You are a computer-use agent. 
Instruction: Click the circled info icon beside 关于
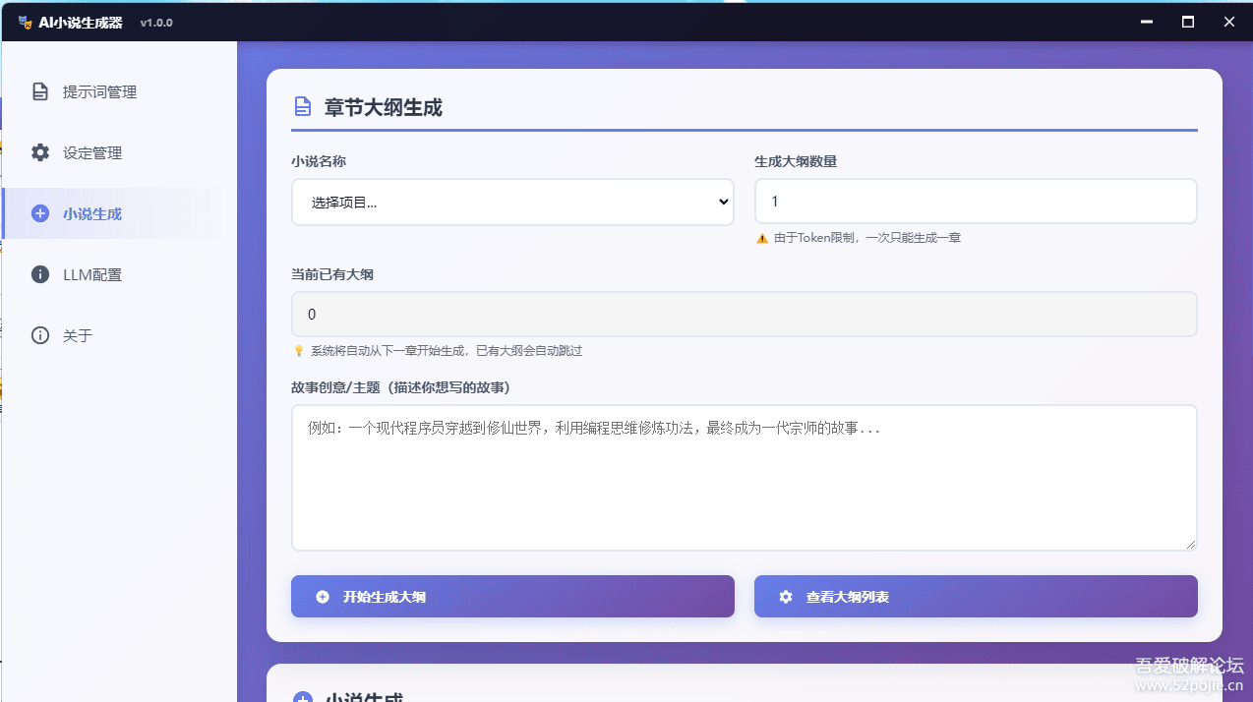pos(39,334)
